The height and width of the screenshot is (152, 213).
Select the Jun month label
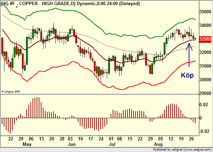point(72,144)
